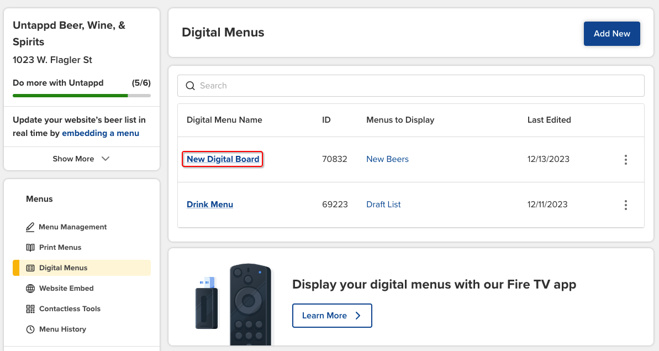Open the kebab menu for New Digital Board

(626, 159)
